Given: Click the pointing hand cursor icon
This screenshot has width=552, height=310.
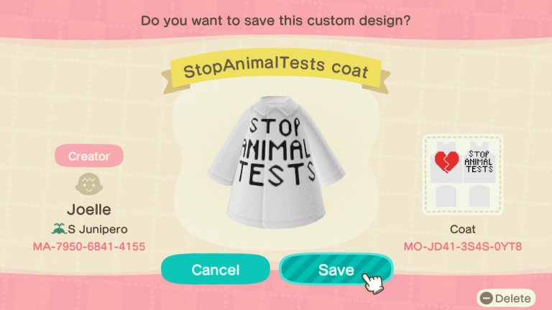Looking at the screenshot, I should [x=373, y=283].
